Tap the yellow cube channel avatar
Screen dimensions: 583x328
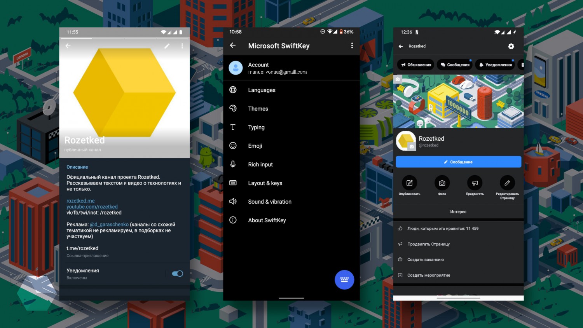(124, 92)
